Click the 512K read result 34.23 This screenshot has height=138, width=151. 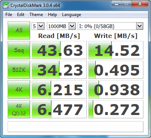[59, 70]
